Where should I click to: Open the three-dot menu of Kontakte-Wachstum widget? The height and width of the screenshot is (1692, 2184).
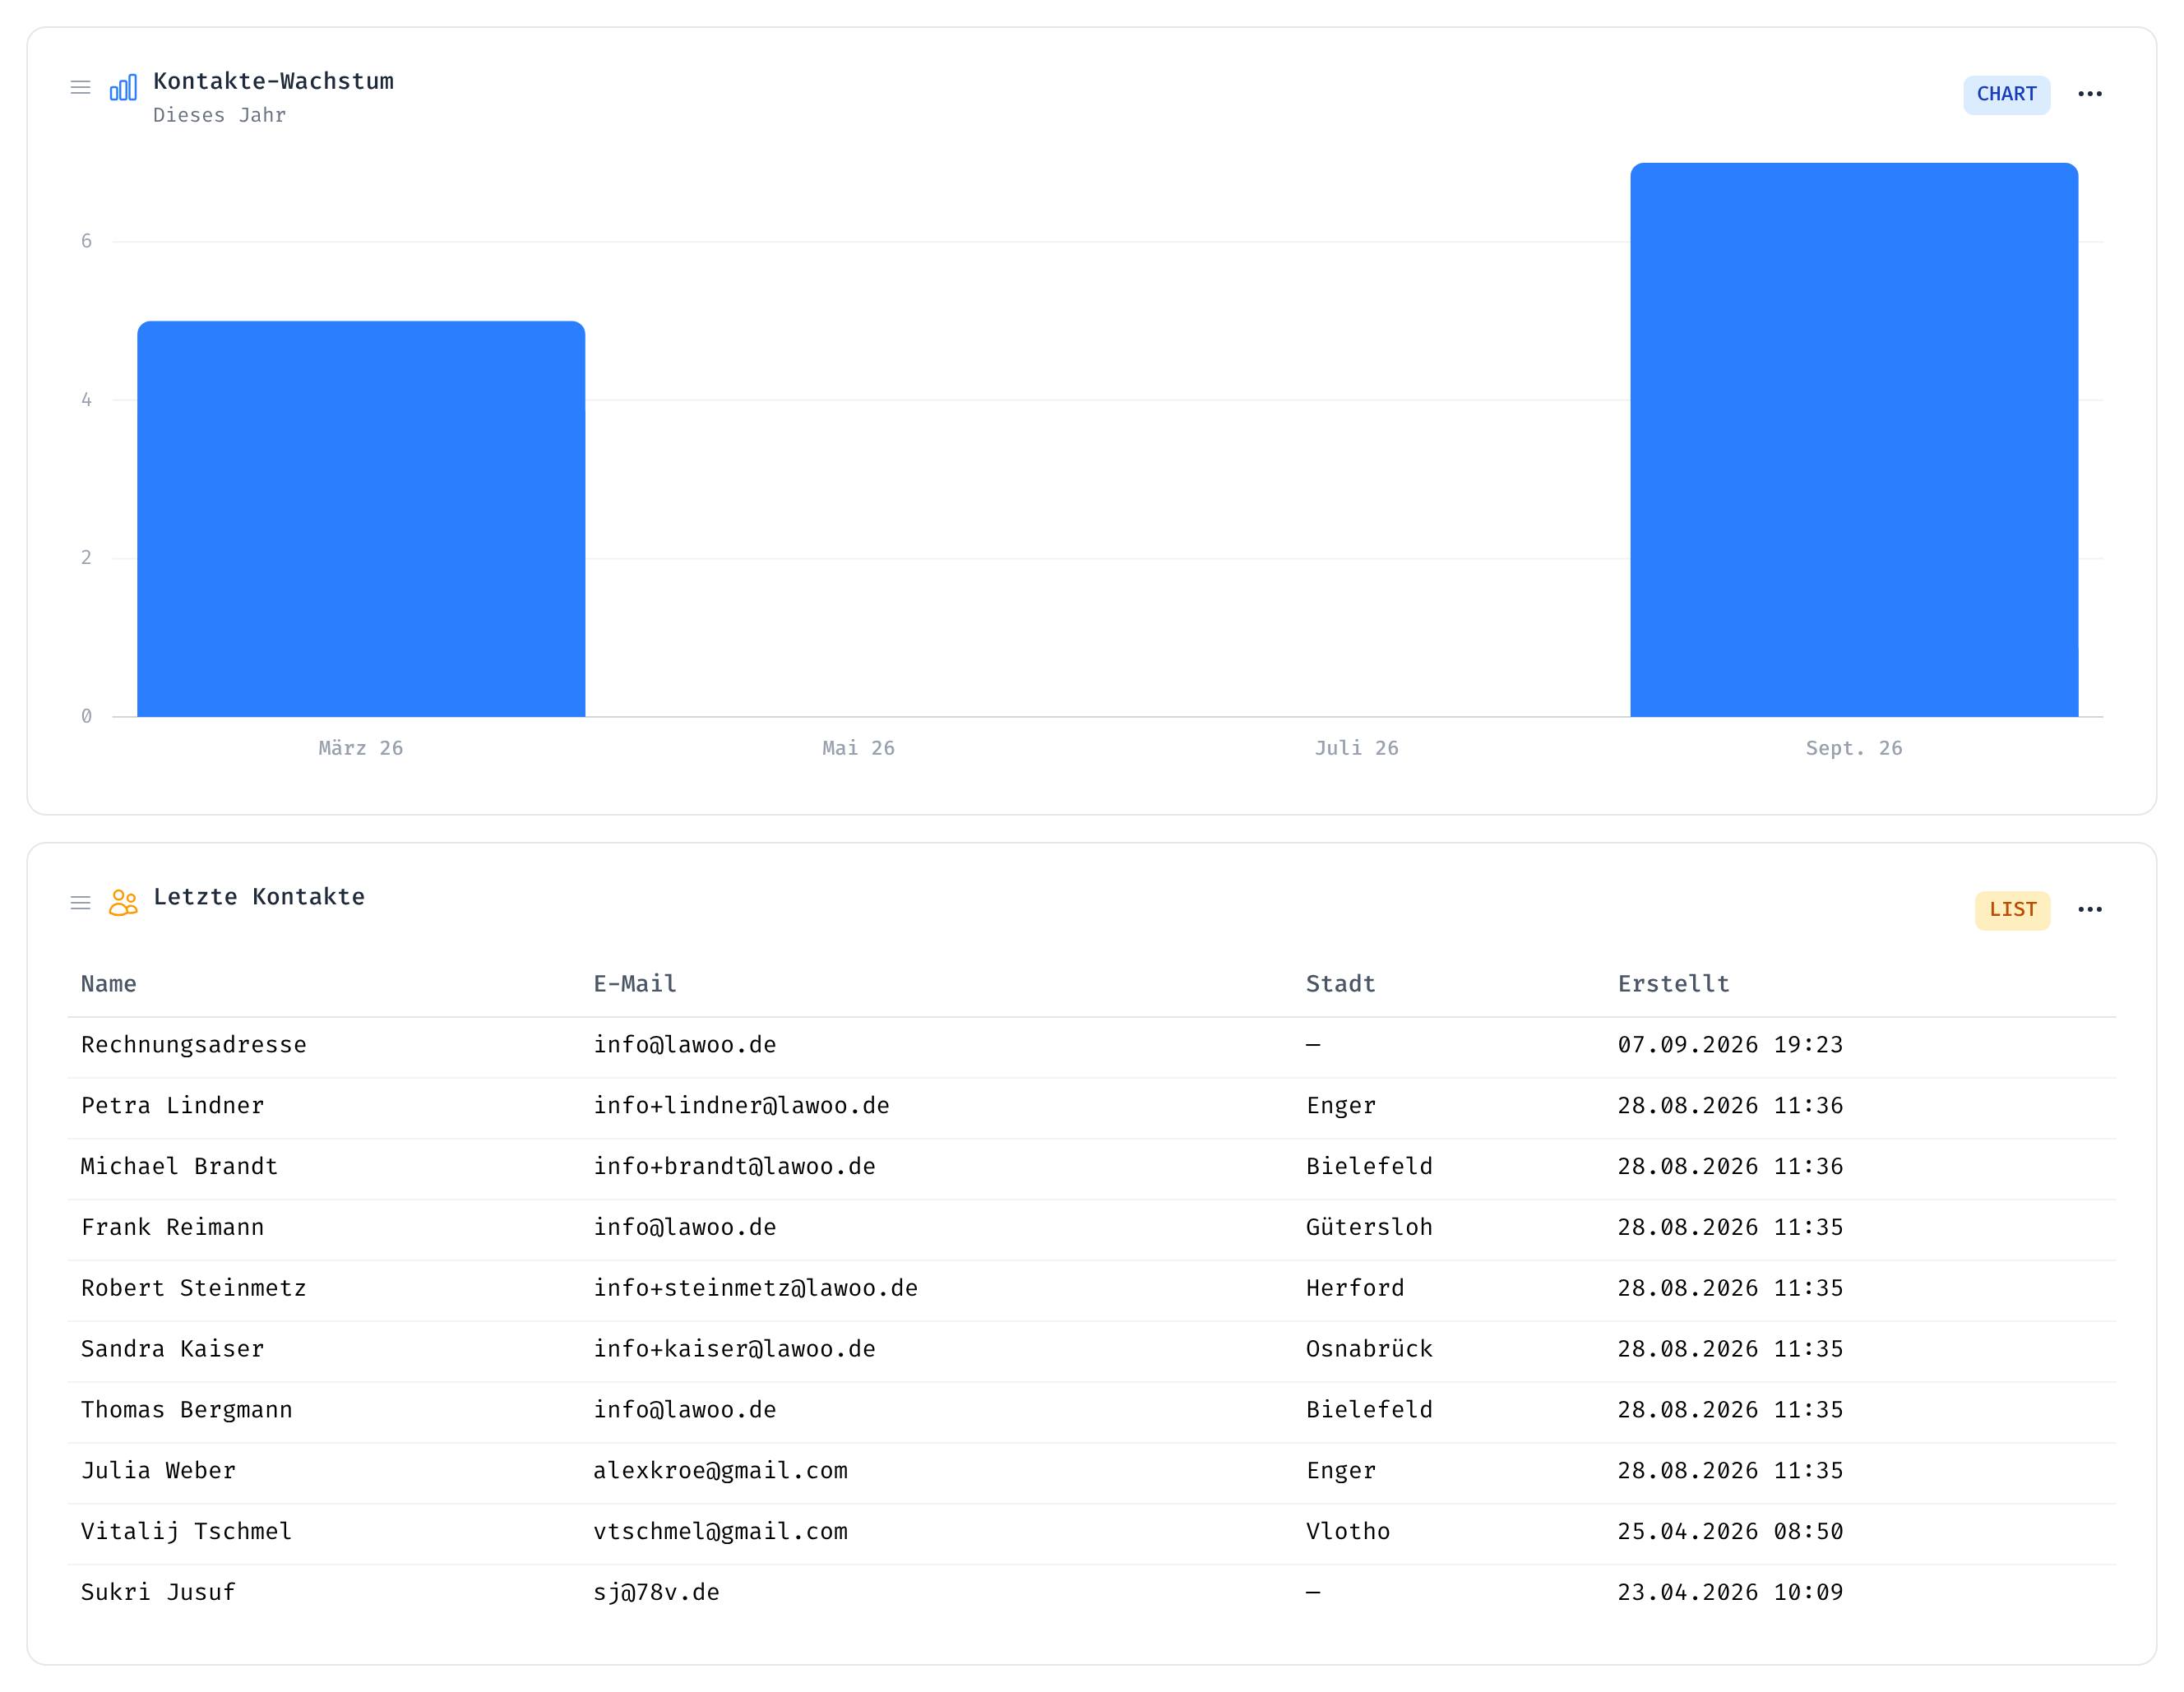pos(2089,94)
